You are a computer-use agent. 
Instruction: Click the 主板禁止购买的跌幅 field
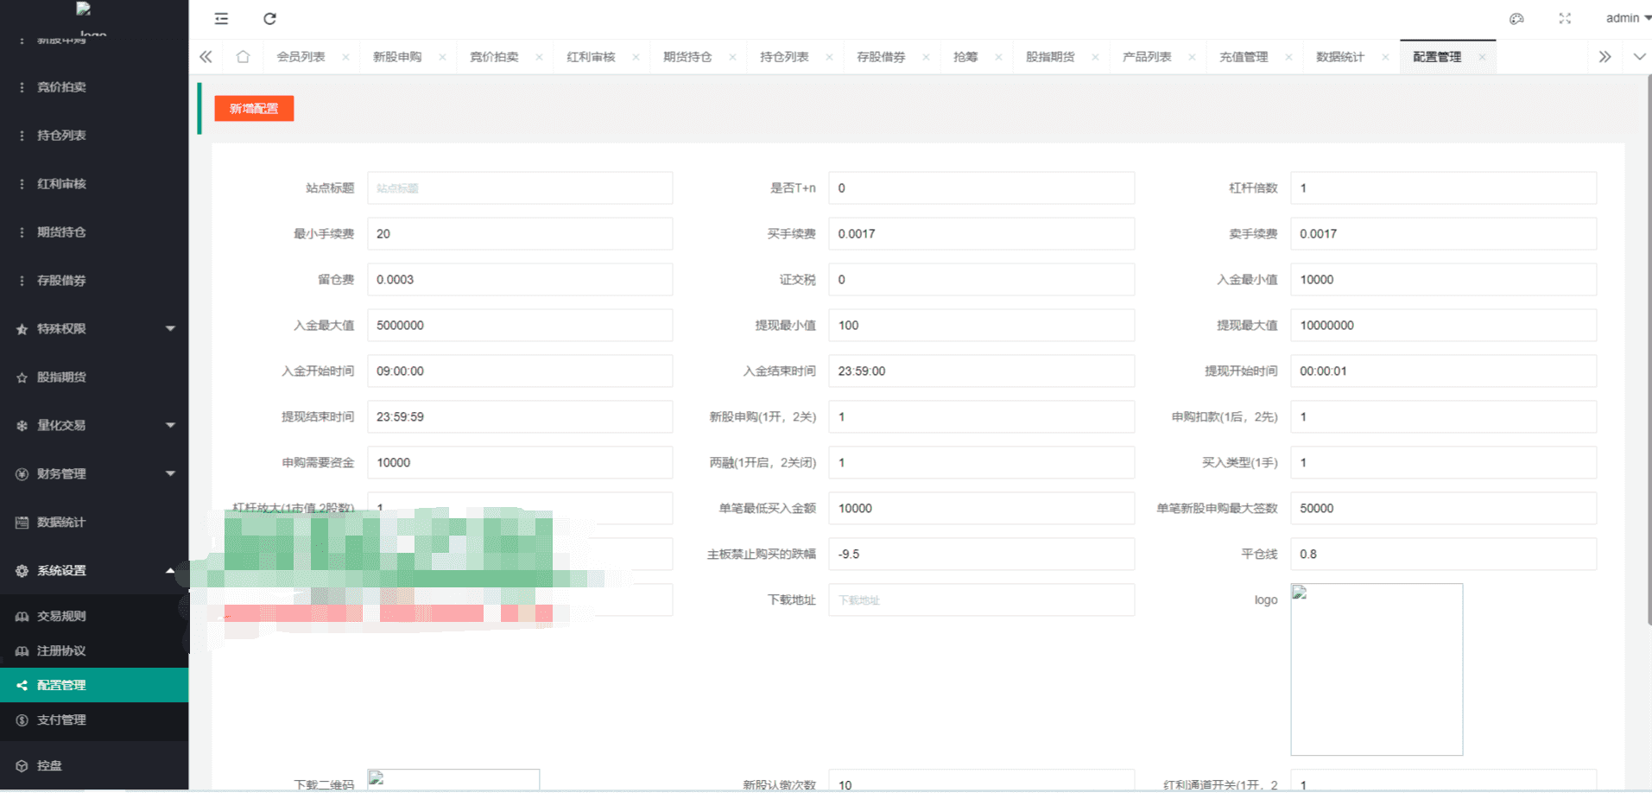point(981,555)
